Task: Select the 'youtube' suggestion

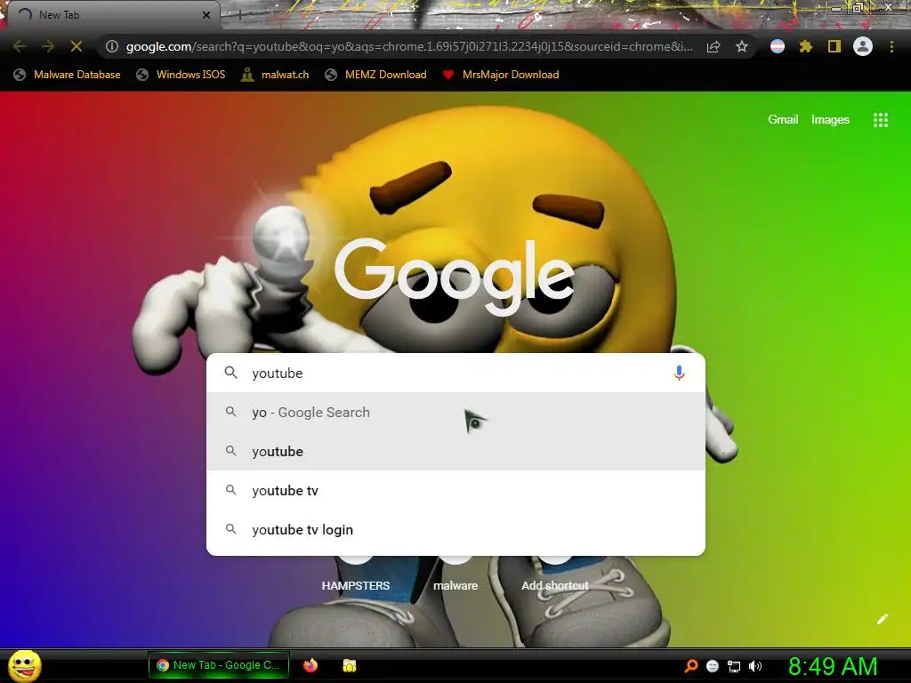Action: (x=455, y=451)
